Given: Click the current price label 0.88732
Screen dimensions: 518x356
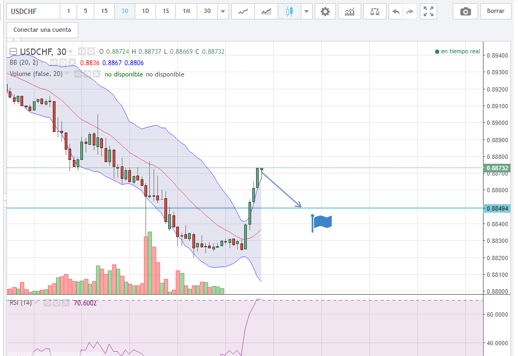Looking at the screenshot, I should [497, 168].
